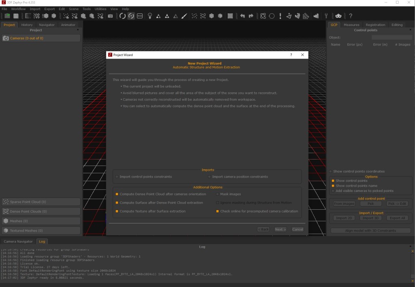The height and width of the screenshot is (287, 415).
Task: Click the Textured Meshes cube icon
Action: pos(6,230)
